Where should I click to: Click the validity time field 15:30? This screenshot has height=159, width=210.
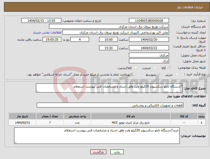[108, 48]
